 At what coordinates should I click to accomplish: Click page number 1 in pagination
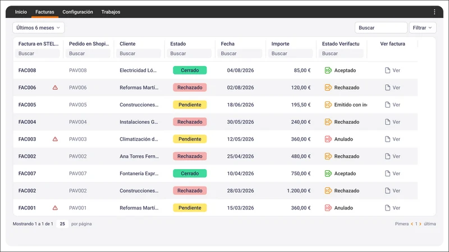(x=416, y=224)
